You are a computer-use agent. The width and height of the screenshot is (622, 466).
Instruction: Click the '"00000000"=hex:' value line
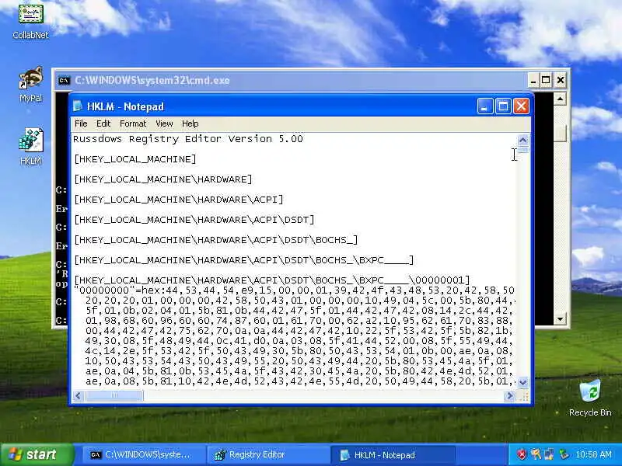click(294, 290)
